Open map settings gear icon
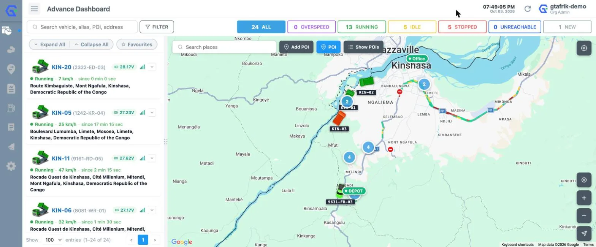This screenshot has height=247, width=596. tap(584, 48)
